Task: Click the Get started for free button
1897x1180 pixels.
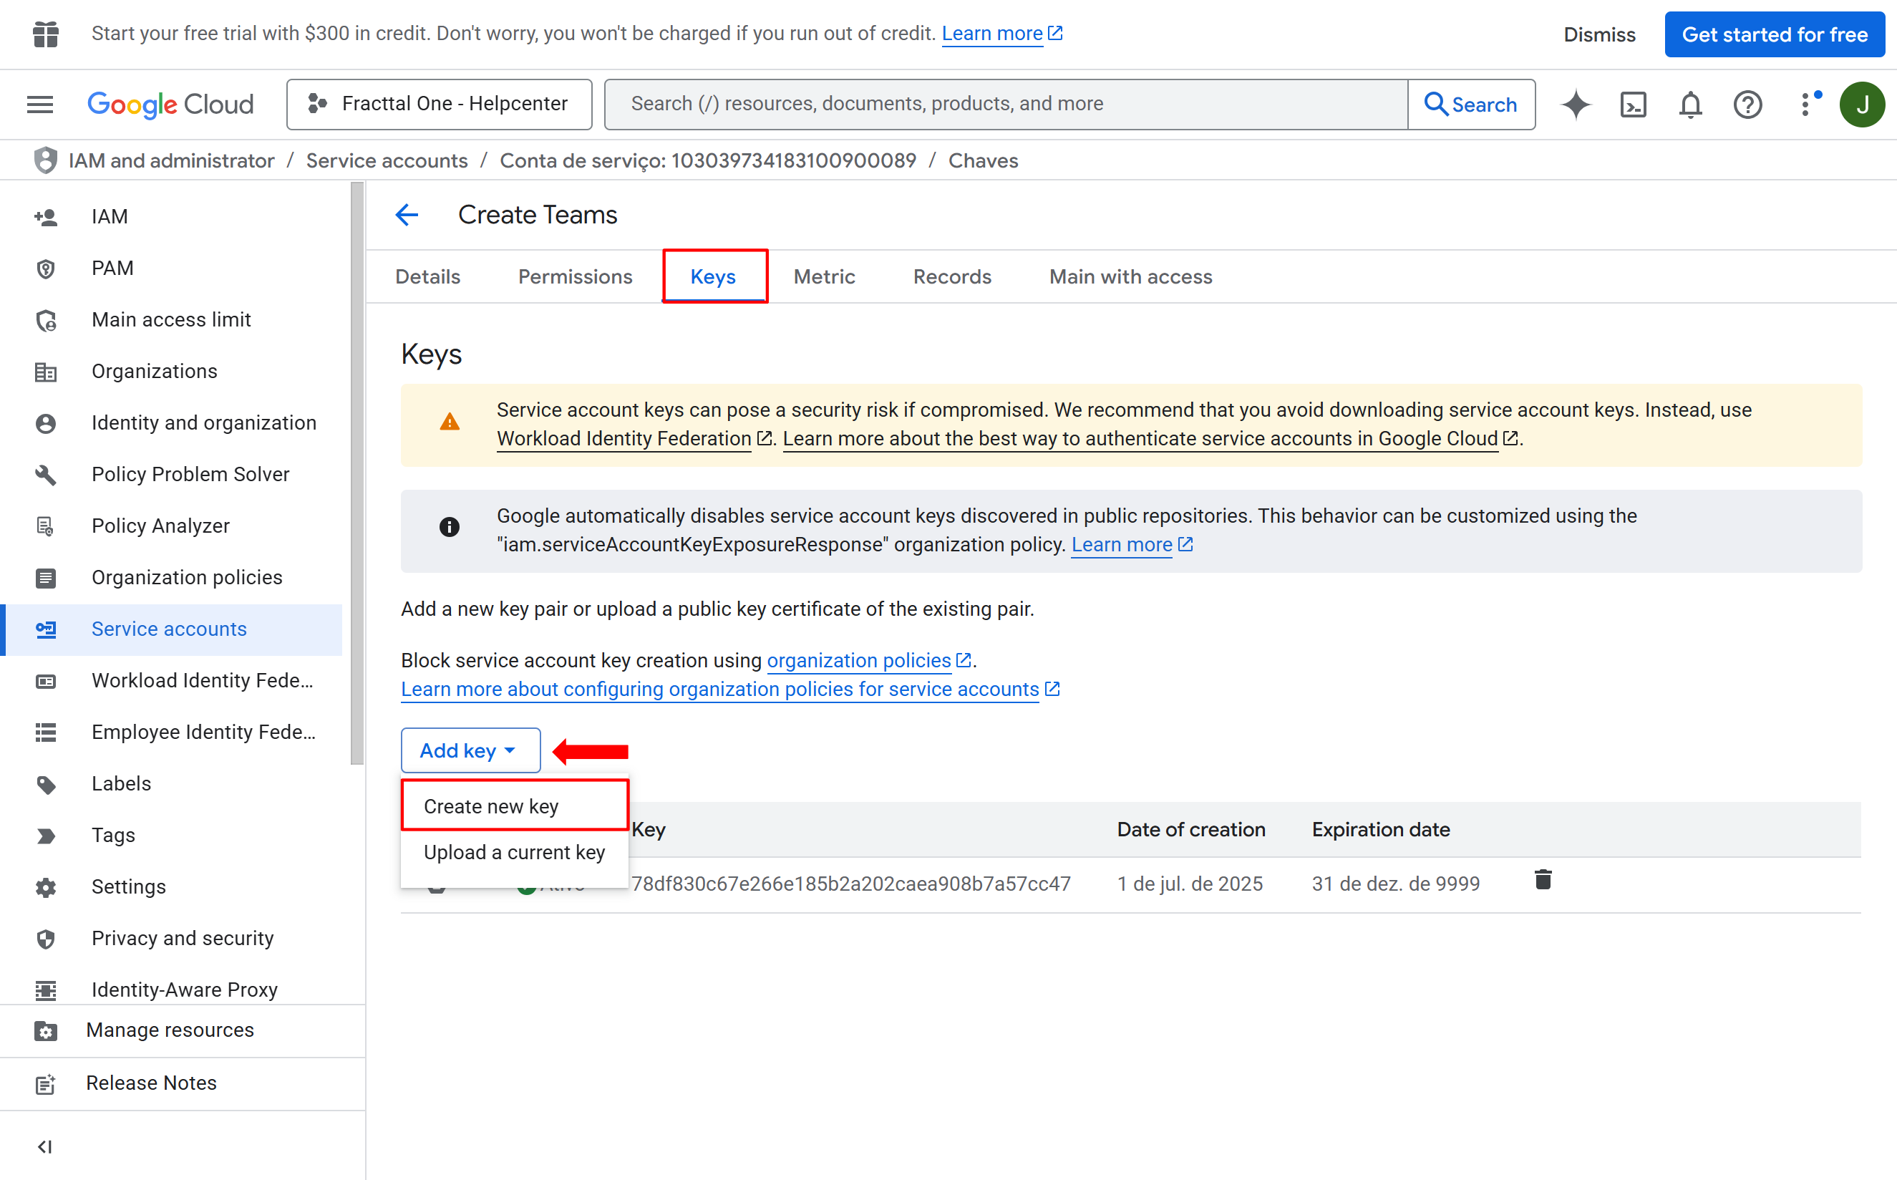Action: 1775,34
